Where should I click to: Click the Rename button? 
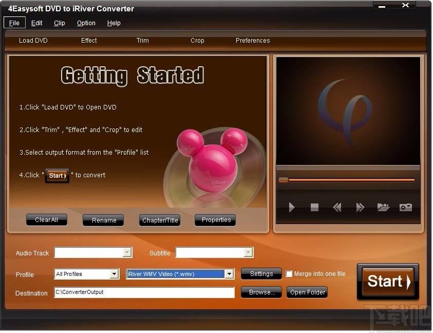click(x=103, y=220)
